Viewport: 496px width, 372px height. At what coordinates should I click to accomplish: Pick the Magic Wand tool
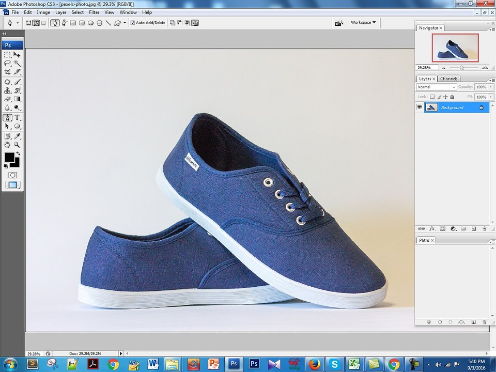[17, 63]
